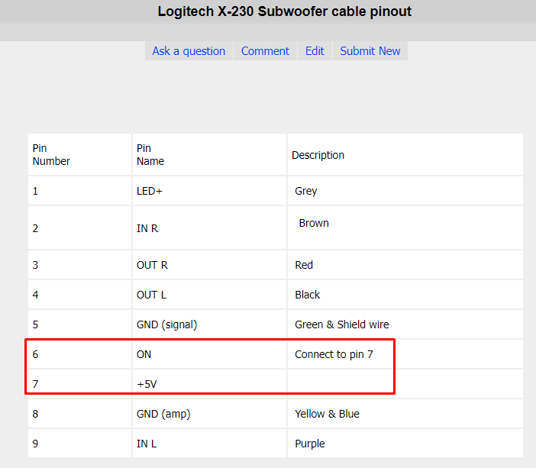Open the Comment link

click(x=265, y=51)
